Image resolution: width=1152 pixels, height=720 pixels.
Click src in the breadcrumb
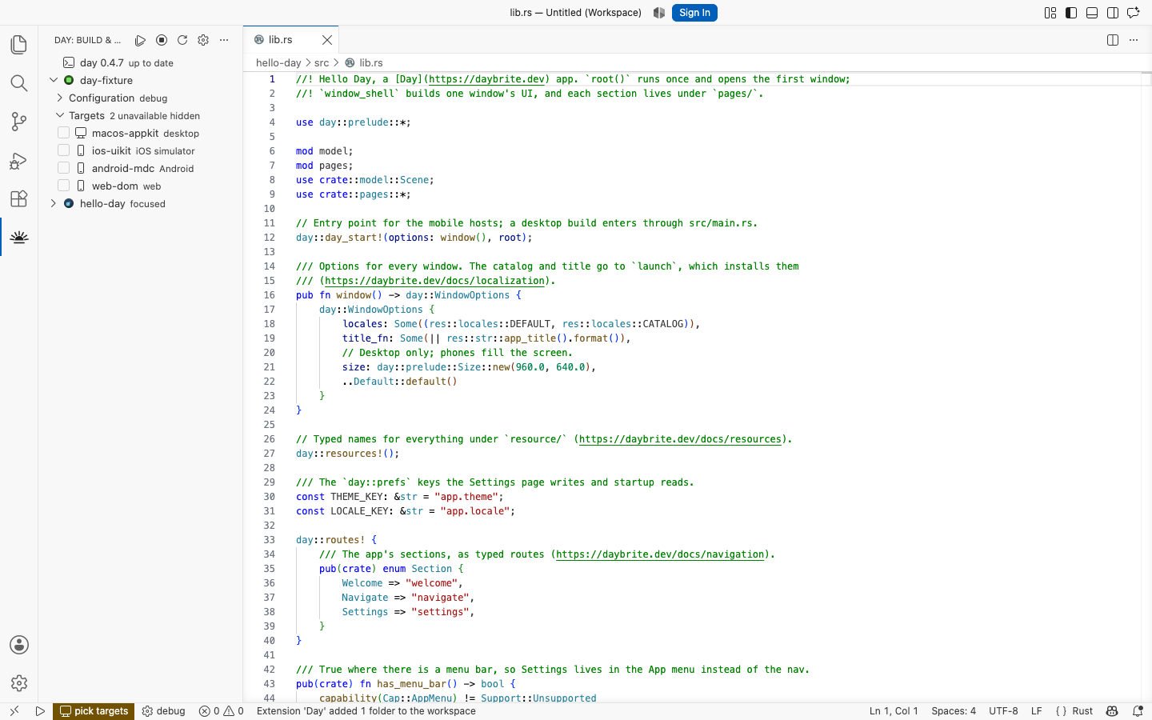pyautogui.click(x=322, y=62)
